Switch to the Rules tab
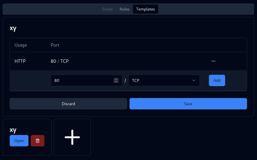 124,9
